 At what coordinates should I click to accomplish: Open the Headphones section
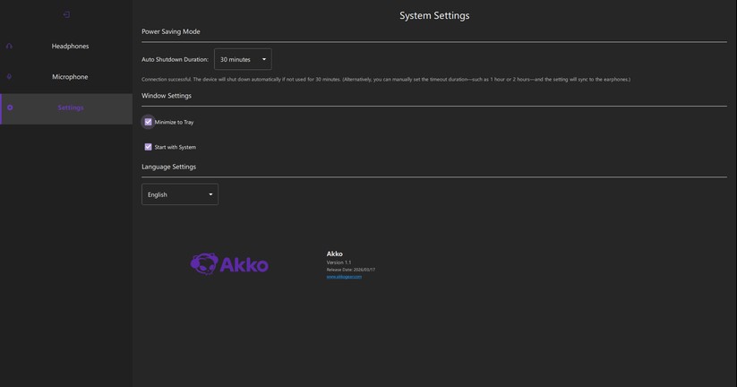point(65,46)
